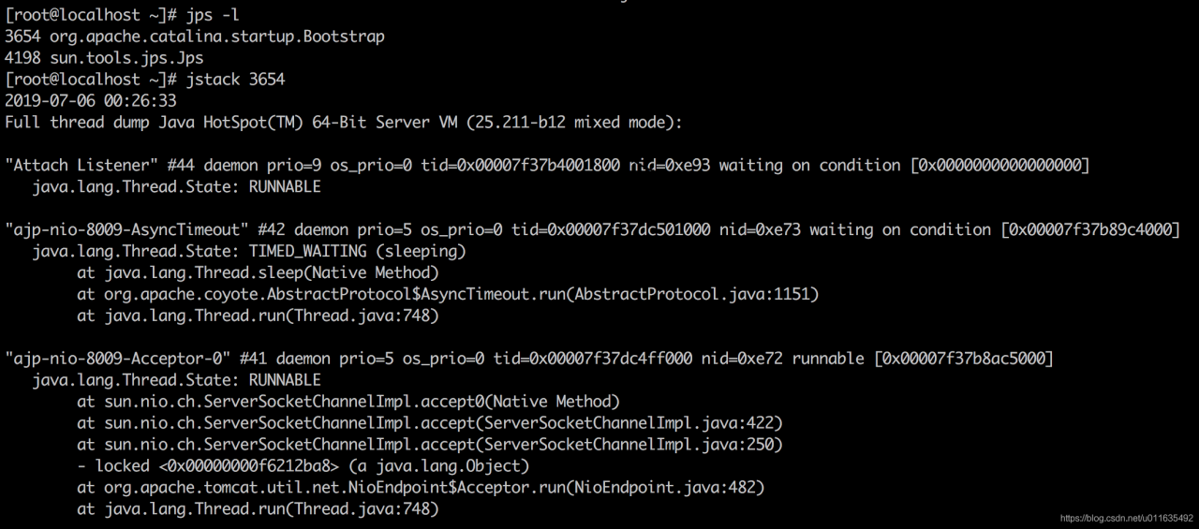The width and height of the screenshot is (1199, 529).
Task: Click the first RUNNABLE thread state line
Action: (x=177, y=186)
